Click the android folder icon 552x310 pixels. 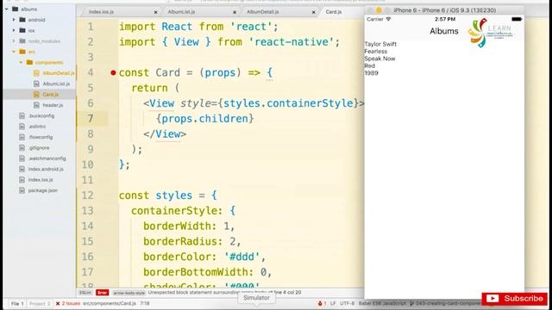[x=22, y=20]
